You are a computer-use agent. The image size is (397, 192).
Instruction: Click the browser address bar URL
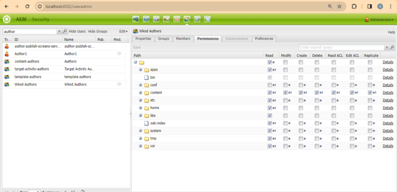[x=69, y=7]
